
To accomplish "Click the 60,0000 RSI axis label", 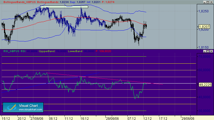I will [x=204, y=70].
